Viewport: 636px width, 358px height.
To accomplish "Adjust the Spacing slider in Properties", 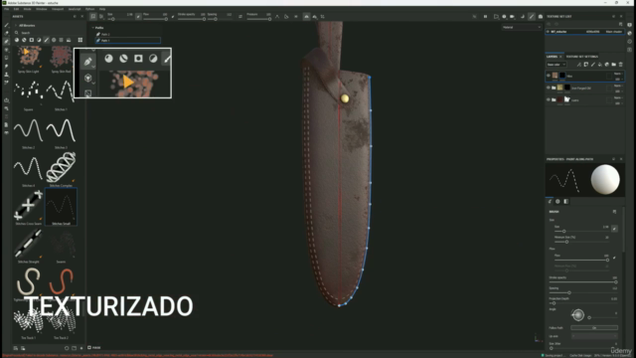I will (583, 292).
